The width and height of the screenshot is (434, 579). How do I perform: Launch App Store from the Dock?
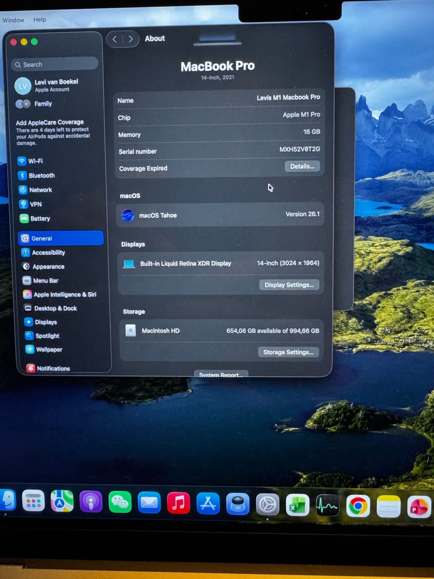pyautogui.click(x=208, y=503)
